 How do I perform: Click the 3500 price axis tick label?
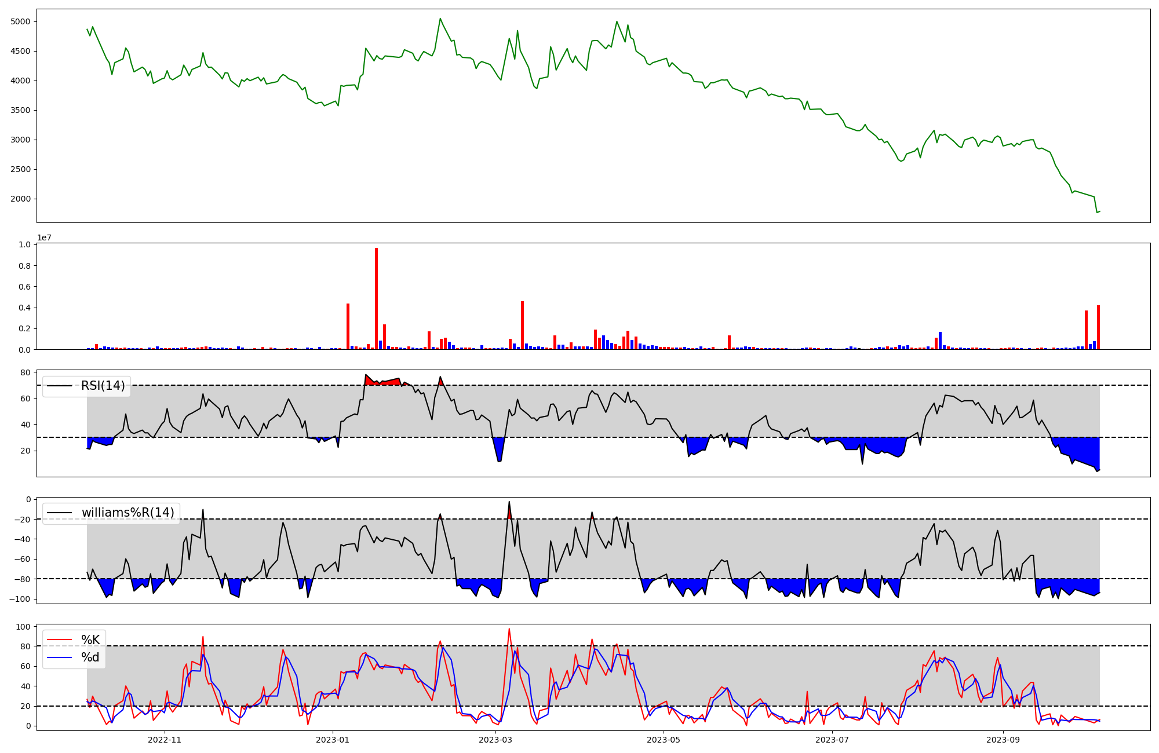(21, 111)
